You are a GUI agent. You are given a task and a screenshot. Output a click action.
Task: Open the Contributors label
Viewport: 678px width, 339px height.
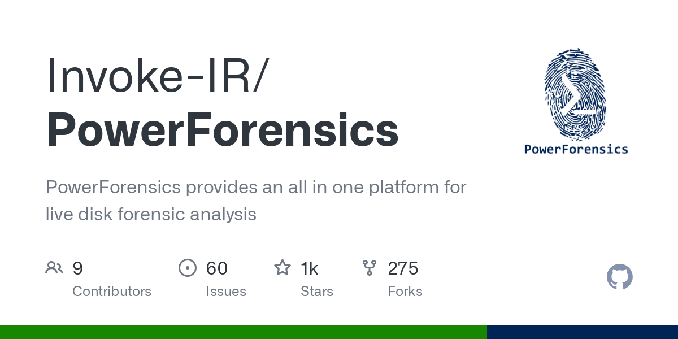point(112,292)
